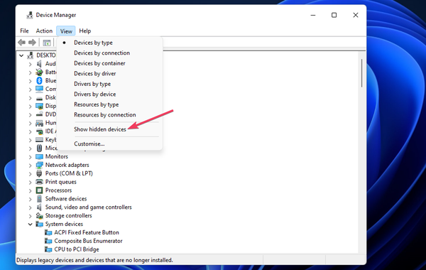Expand the Storage controllers category
The image size is (426, 270).
click(30, 216)
